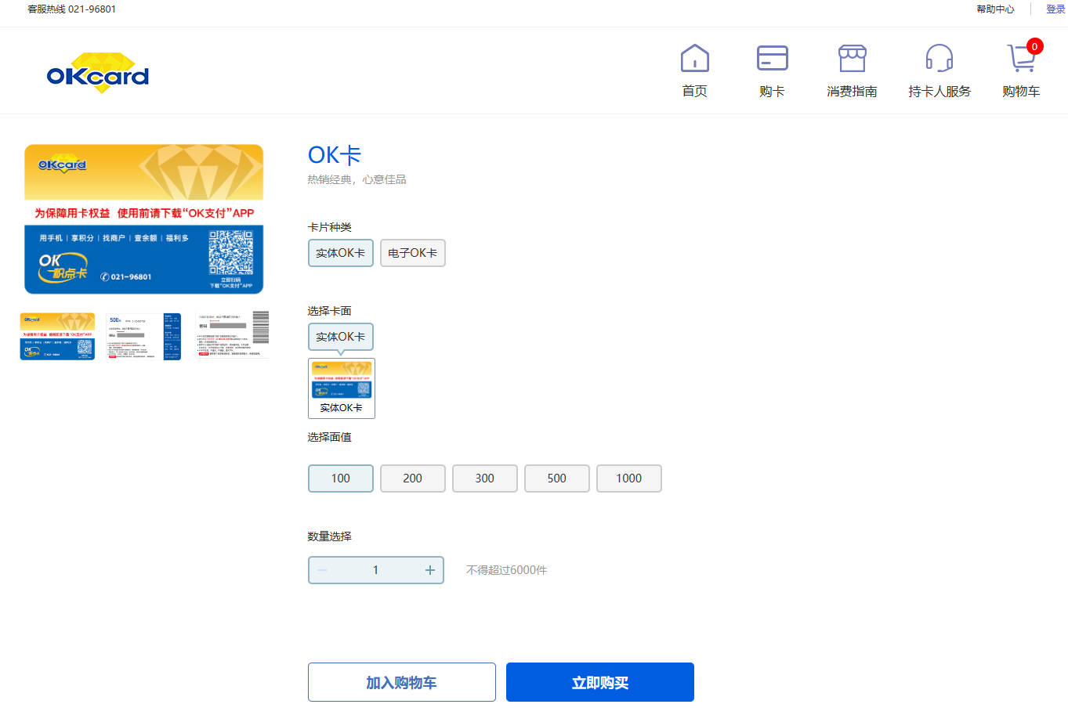View the 500 card back thumbnail
This screenshot has width=1068, height=715.
(143, 336)
